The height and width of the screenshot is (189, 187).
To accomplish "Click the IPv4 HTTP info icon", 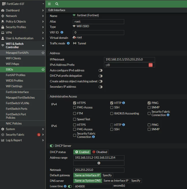I will 124,103.
